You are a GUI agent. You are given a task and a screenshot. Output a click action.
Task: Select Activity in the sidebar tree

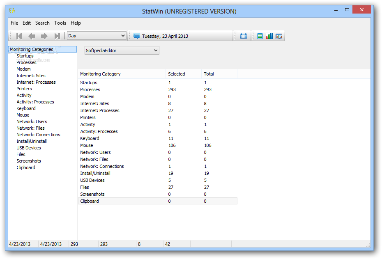pos(24,95)
